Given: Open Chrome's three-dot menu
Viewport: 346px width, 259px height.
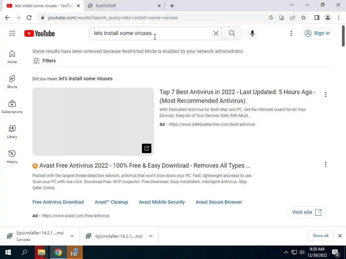Looking at the screenshot, I should click(339, 18).
